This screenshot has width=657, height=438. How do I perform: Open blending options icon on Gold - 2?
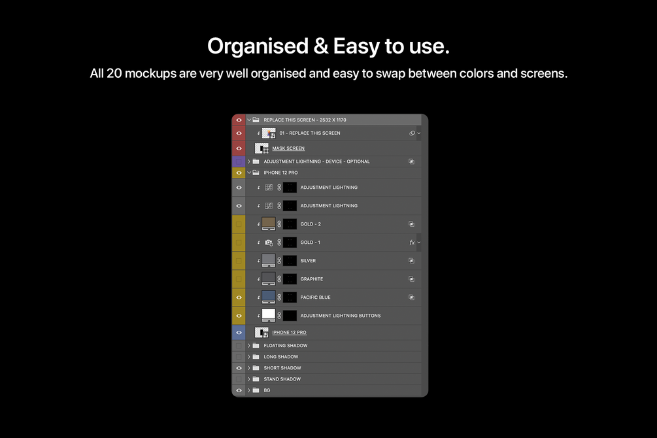point(411,224)
